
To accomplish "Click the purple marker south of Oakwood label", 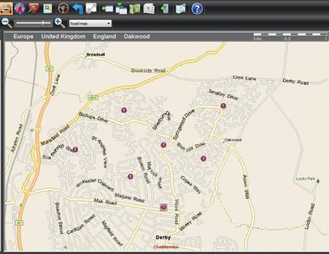I will point(203,159).
